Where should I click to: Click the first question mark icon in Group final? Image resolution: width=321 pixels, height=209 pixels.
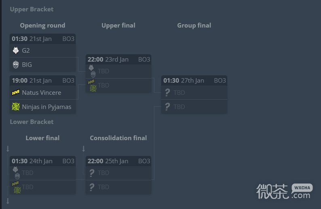coord(167,92)
